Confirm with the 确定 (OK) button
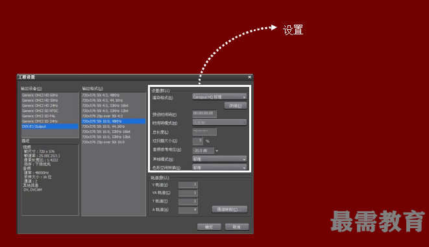This screenshot has width=429, height=247. [209, 227]
